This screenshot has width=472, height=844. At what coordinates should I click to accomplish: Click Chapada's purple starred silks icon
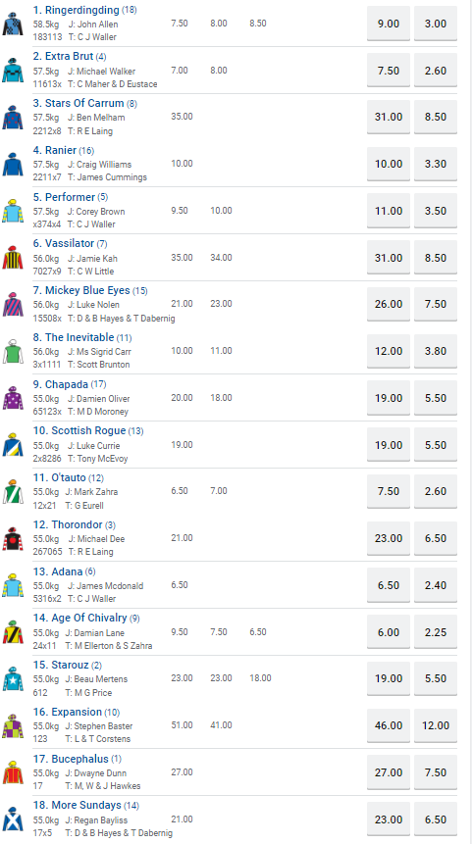13,398
